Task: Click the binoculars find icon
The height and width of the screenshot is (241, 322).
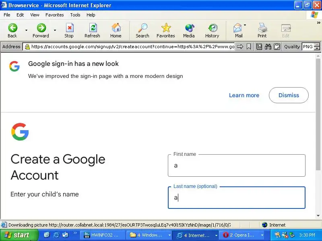Action: [x=268, y=47]
